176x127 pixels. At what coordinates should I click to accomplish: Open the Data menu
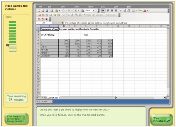point(116,7)
